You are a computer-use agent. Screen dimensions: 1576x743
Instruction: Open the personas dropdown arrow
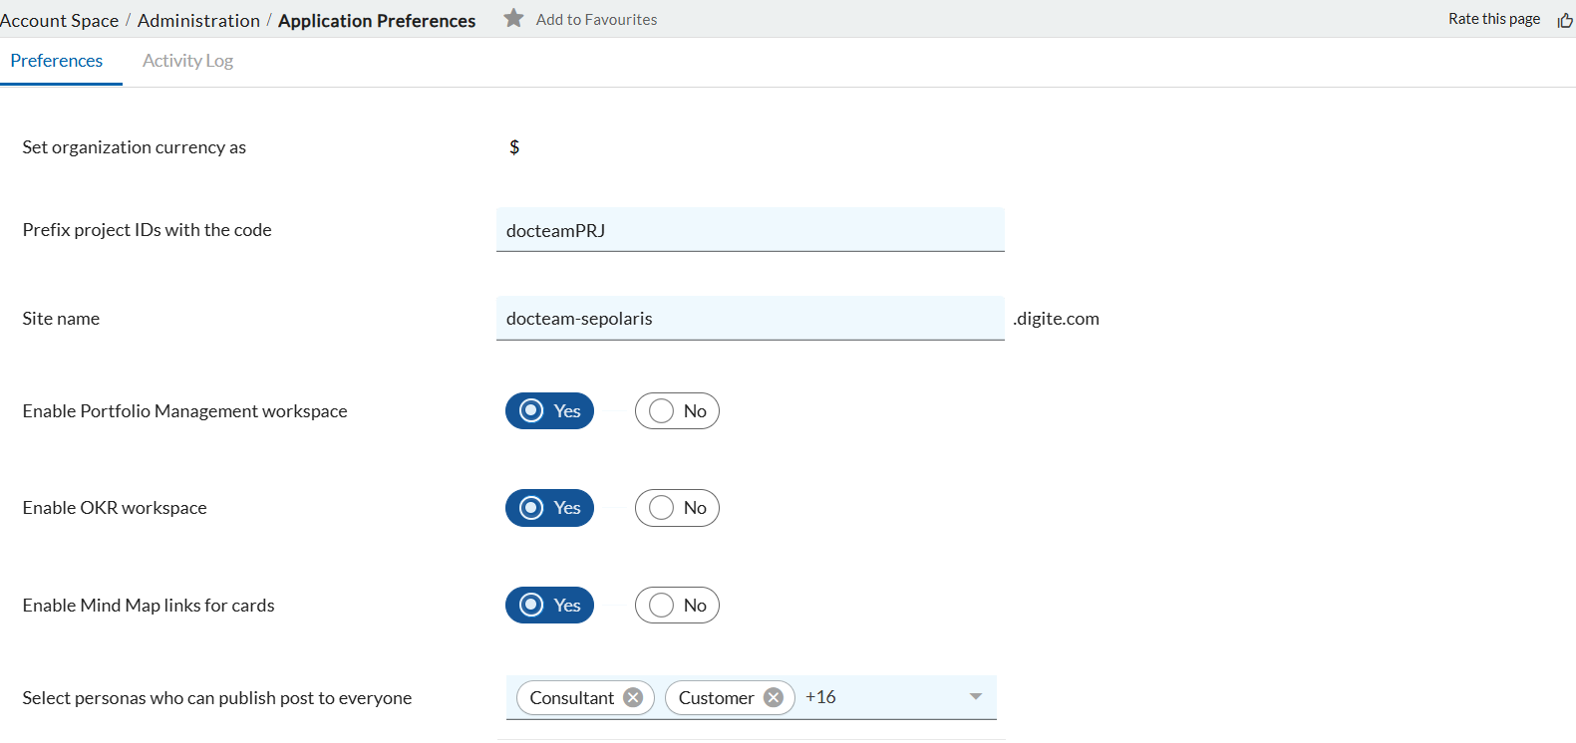(976, 696)
